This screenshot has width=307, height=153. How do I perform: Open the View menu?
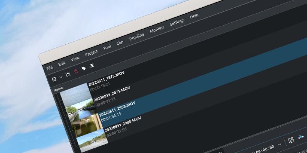click(75, 59)
